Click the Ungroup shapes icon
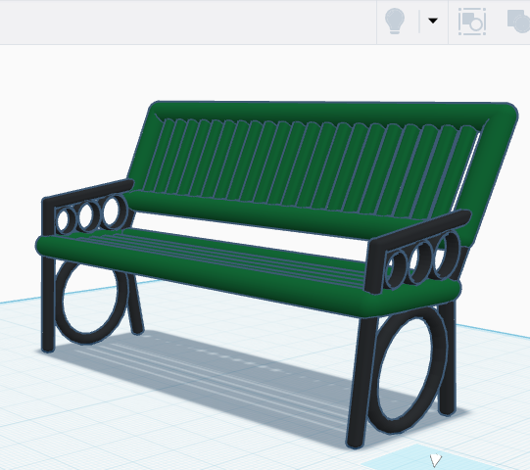This screenshot has width=530, height=470. point(518,22)
